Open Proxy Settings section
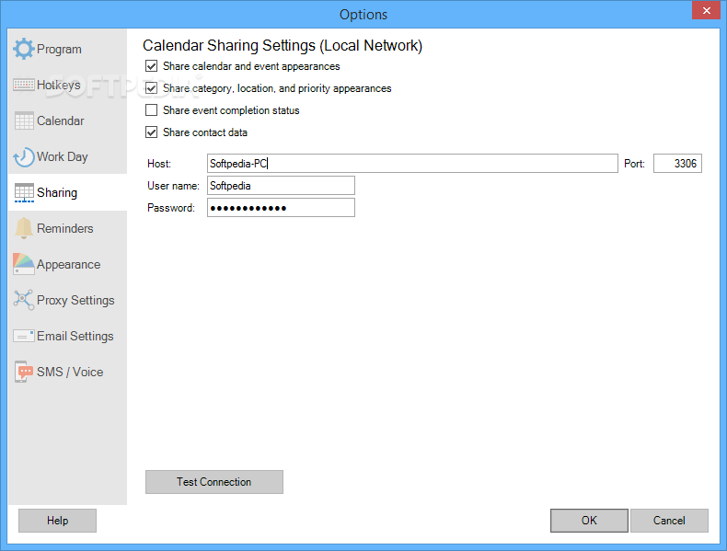Screen dimensions: 727x551 75,300
